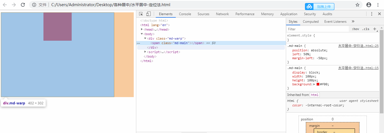Viewport: 384px width, 133px height.
Task: View site information icon in address bar
Action: pos(34,5)
